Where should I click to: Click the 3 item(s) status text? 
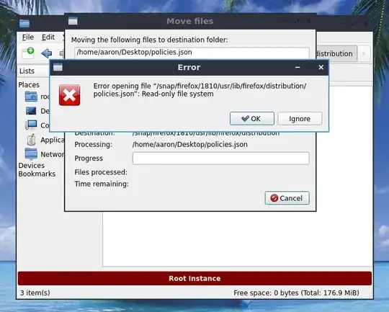[x=35, y=293]
